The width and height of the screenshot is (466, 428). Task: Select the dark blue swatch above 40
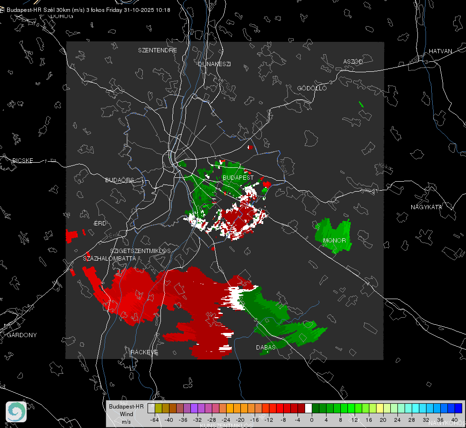[458, 408]
